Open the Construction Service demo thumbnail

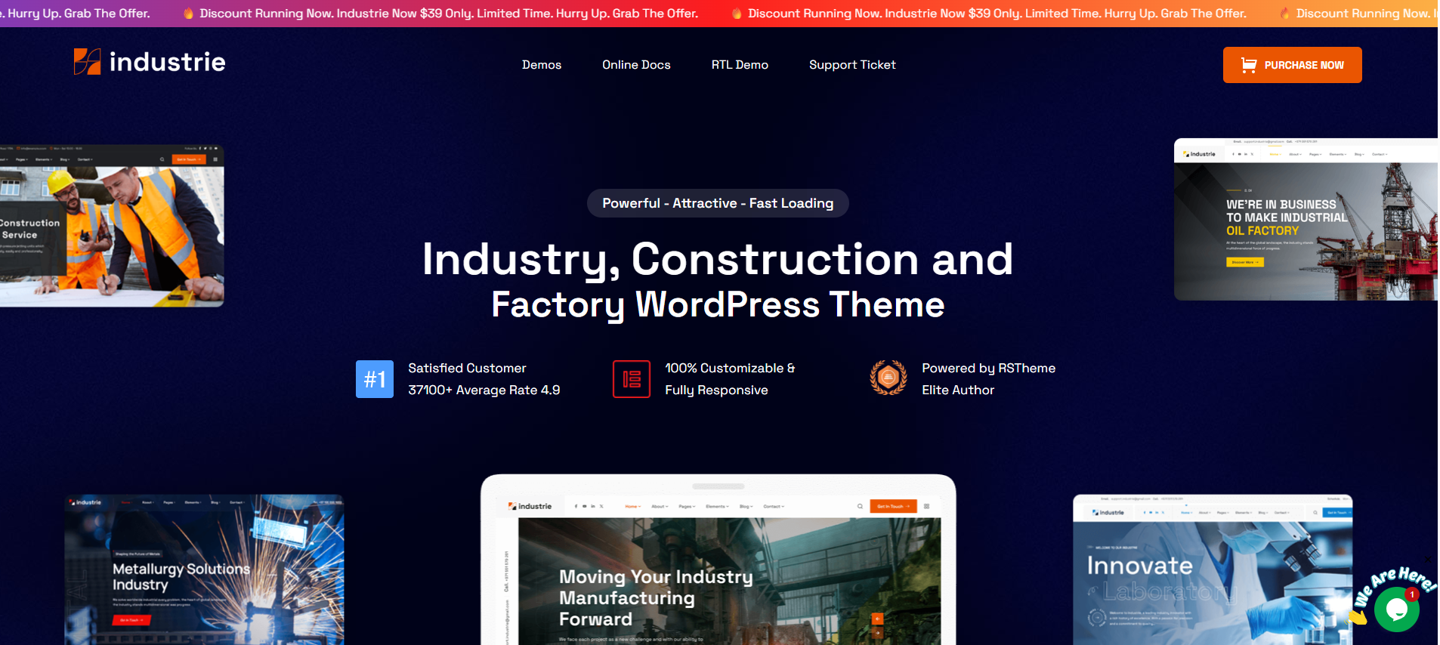tap(112, 226)
